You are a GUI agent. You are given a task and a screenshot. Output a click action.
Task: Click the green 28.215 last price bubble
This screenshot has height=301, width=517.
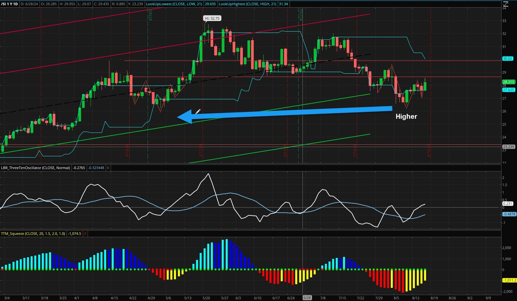coord(508,82)
